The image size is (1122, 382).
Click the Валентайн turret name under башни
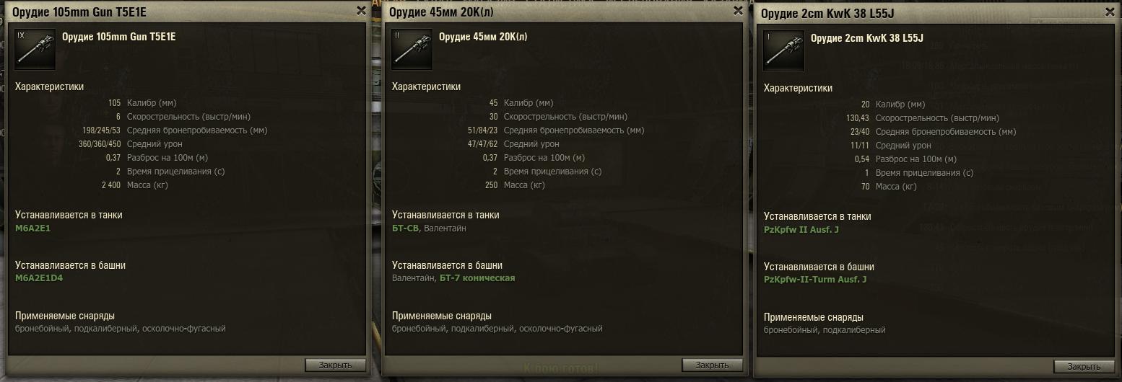[x=413, y=278]
